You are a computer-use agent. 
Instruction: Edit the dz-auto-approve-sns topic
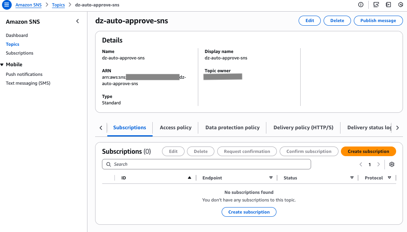pos(309,21)
